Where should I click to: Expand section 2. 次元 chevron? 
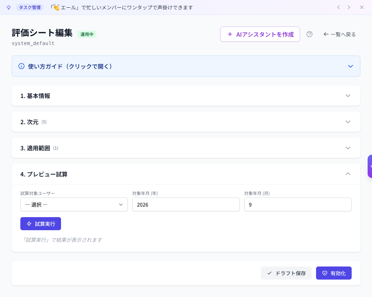[x=348, y=122]
